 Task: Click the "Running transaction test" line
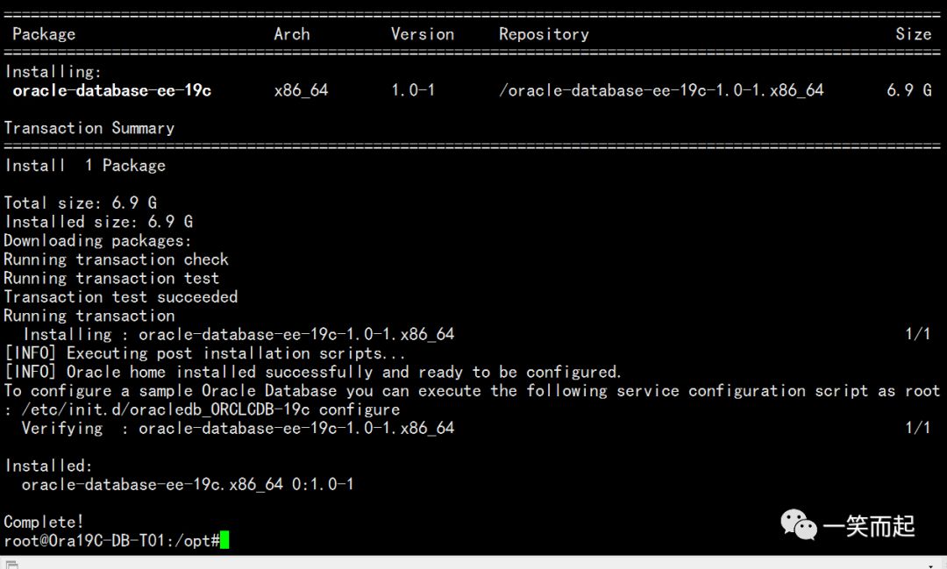pyautogui.click(x=111, y=278)
